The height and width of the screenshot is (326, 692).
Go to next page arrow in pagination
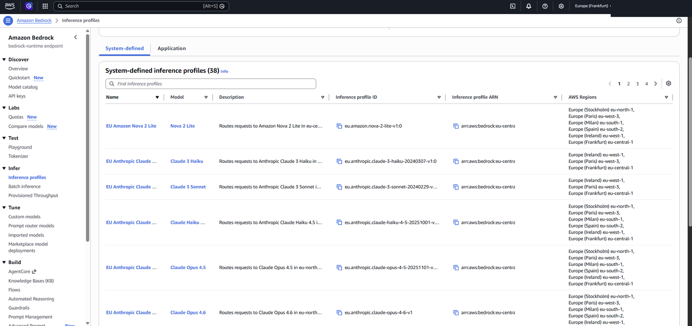click(656, 84)
